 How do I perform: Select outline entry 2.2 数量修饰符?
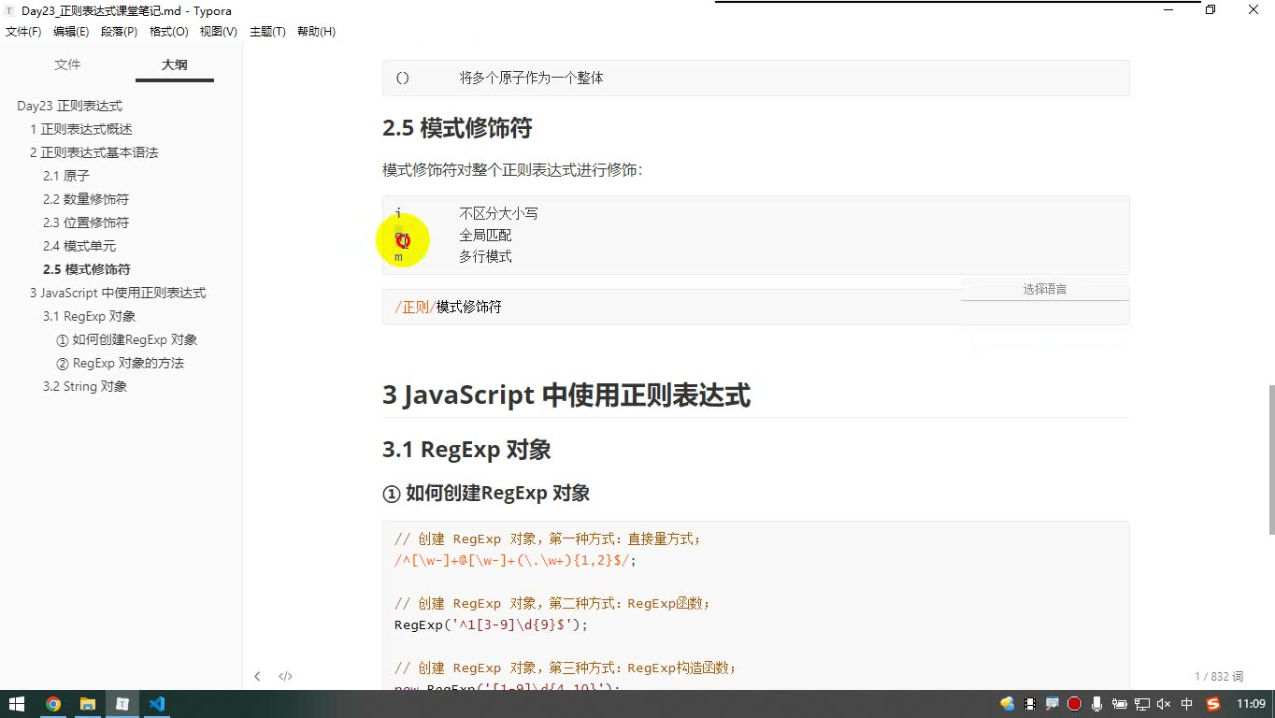(86, 199)
